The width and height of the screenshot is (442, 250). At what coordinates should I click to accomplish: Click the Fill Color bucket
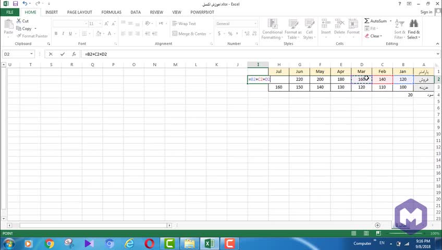[x=99, y=33]
